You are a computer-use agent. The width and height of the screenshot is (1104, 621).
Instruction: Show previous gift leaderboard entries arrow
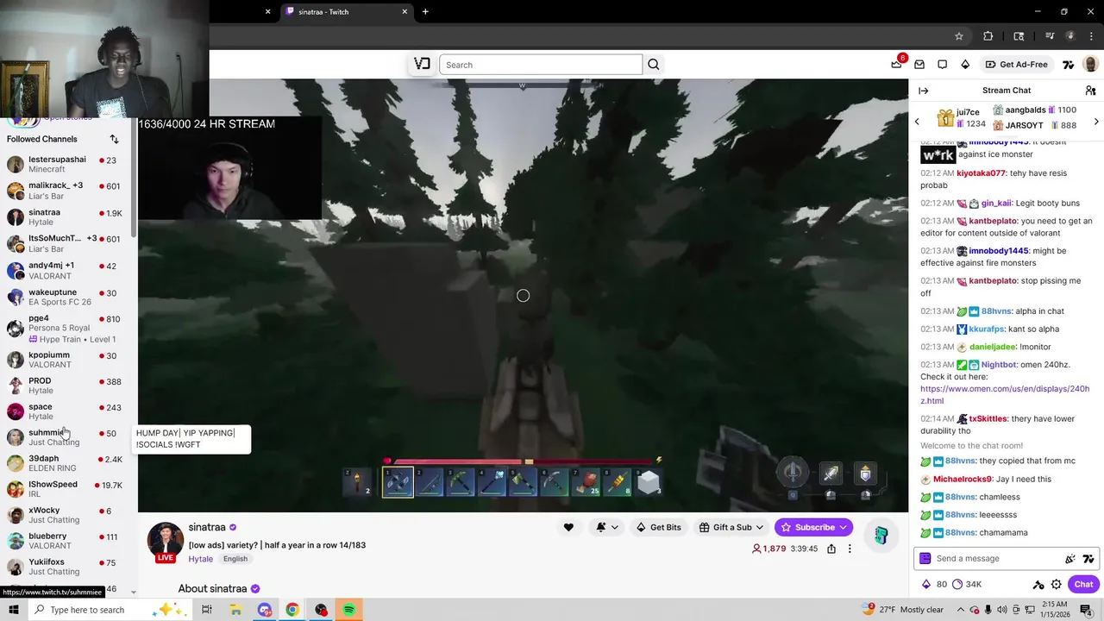[x=917, y=122]
